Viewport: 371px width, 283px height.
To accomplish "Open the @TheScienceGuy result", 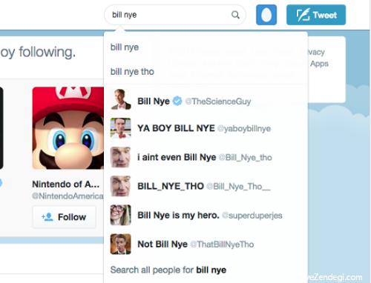I will pos(206,101).
